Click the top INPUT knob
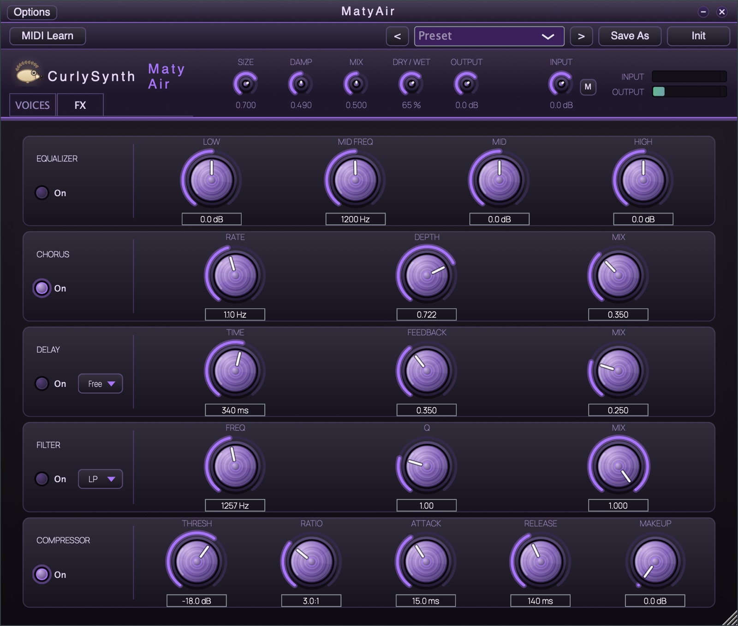 (561, 84)
